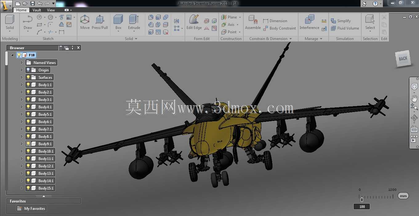Select the Press/Pull tool
Viewport: 419px width, 216px height.
pyautogui.click(x=100, y=22)
